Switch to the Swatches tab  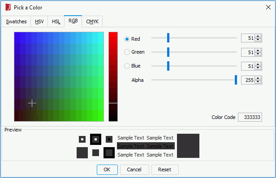pyautogui.click(x=16, y=21)
